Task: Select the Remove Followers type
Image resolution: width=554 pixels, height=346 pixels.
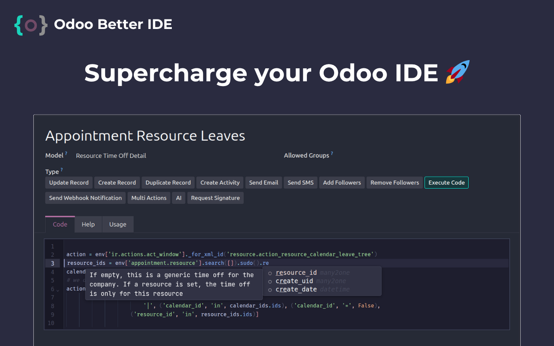Action: (395, 183)
